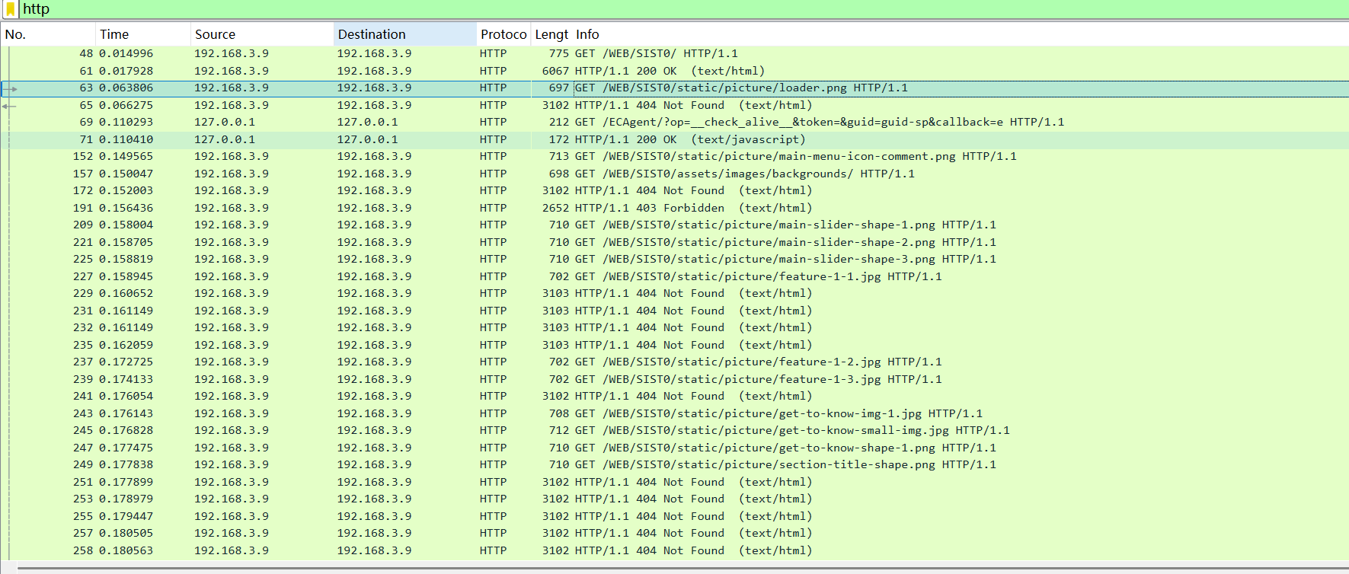Select packet 255 404 Not Found row
Screen dimensions: 1349x574
click(674, 516)
